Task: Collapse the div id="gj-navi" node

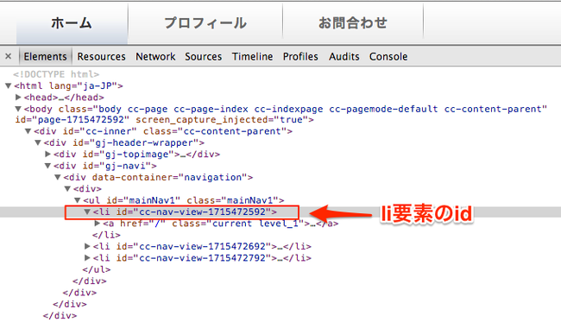Action: click(48, 166)
